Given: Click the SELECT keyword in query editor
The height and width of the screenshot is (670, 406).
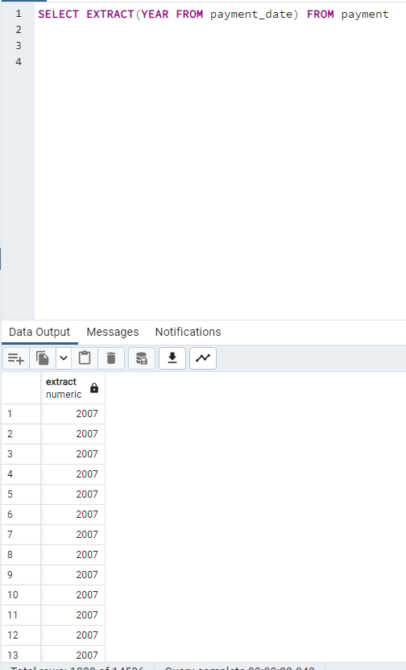Looking at the screenshot, I should tap(59, 14).
